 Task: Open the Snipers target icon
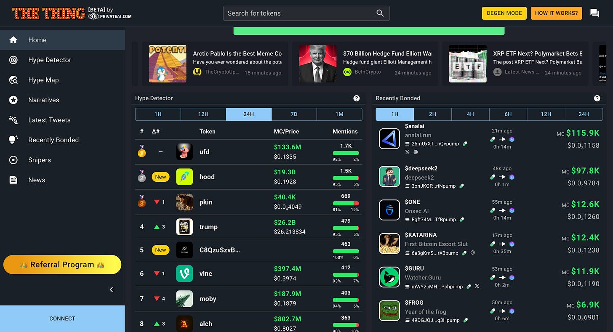point(13,160)
